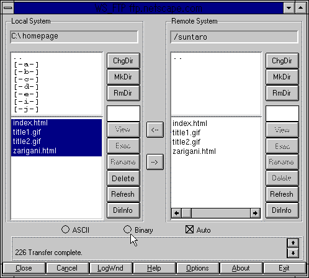Go to parent directory in remote list
The height and width of the screenshot is (278, 309).
click(x=177, y=59)
